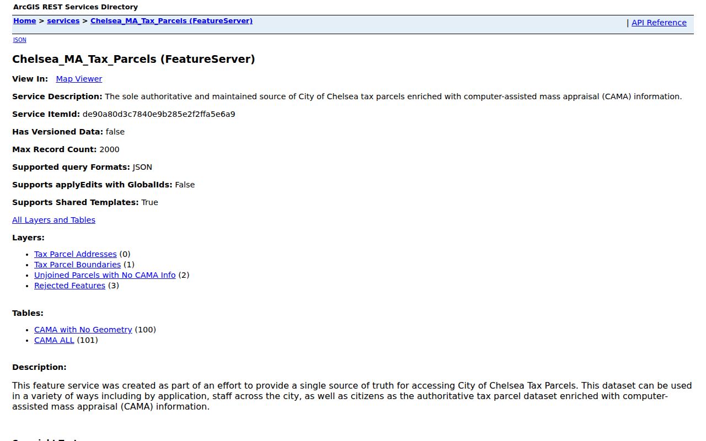Open the Tax Parcel Boundaries layer
This screenshot has width=706, height=441.
(x=77, y=265)
